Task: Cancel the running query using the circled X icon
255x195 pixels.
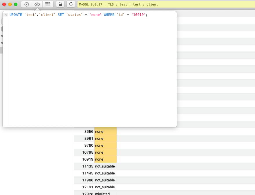Action: click(x=26, y=4)
